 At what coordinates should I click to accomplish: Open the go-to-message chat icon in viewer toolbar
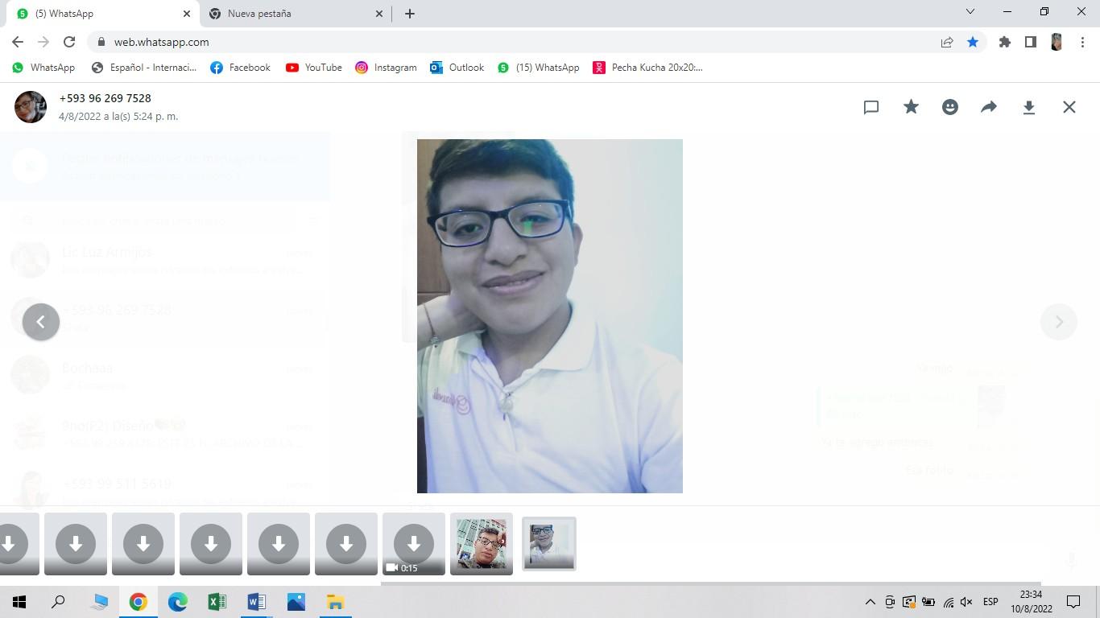pos(870,107)
